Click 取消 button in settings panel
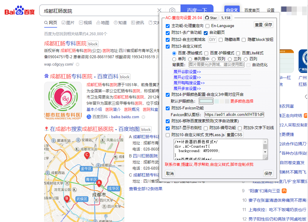This screenshot has width=308, height=222. click(170, 173)
